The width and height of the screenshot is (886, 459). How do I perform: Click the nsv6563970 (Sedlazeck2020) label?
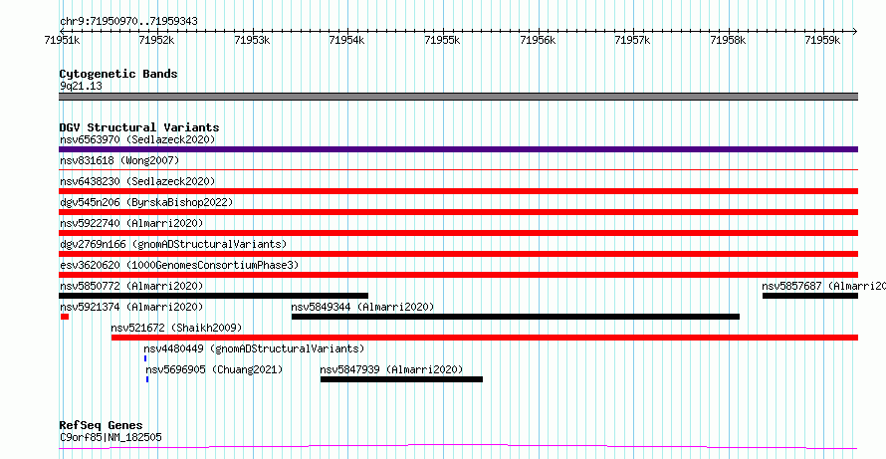137,139
